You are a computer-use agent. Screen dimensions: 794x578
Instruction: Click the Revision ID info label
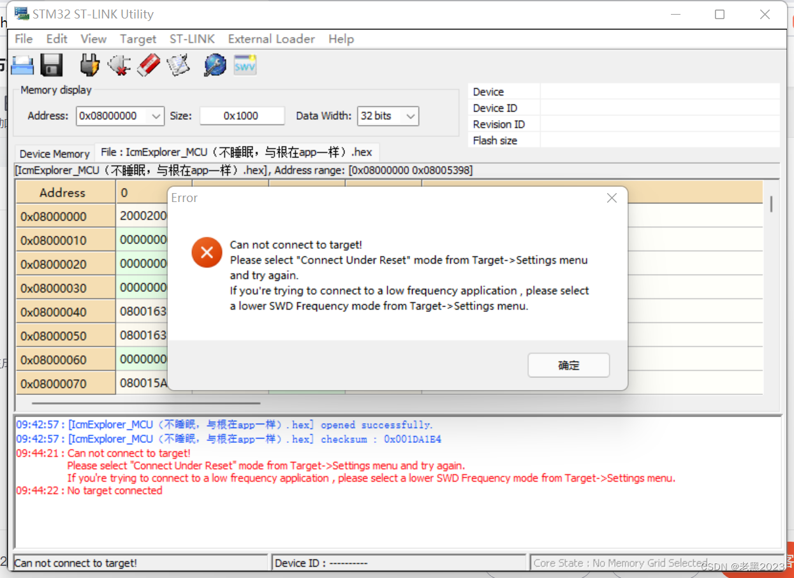coord(499,124)
